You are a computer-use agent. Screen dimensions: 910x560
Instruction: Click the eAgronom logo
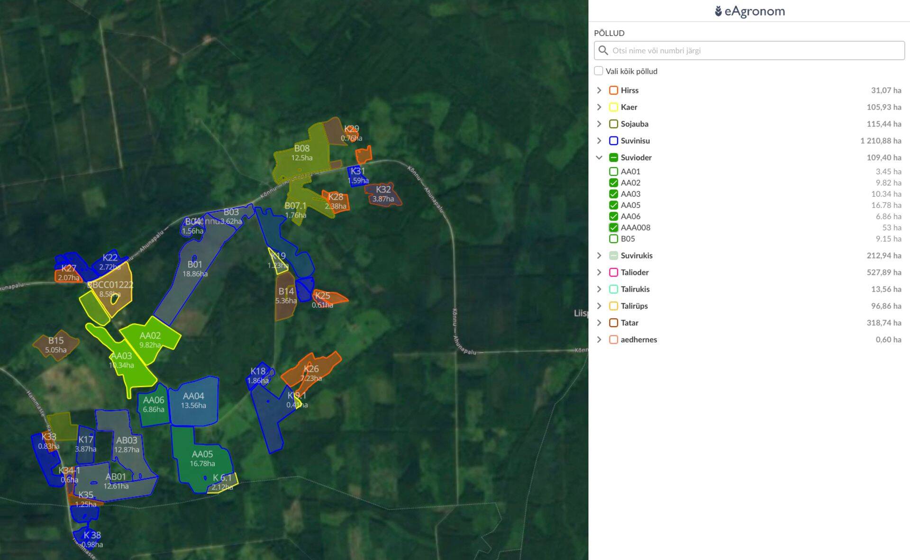(x=749, y=11)
